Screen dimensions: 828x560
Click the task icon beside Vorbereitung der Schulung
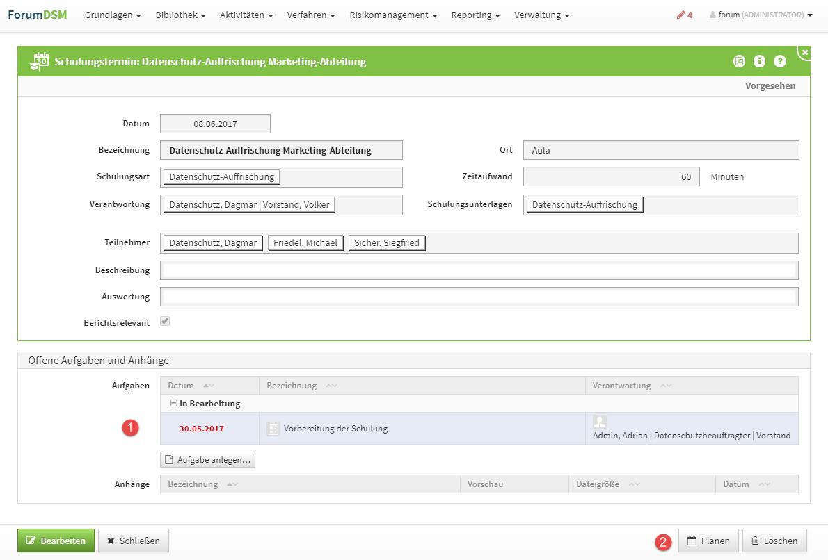click(273, 429)
